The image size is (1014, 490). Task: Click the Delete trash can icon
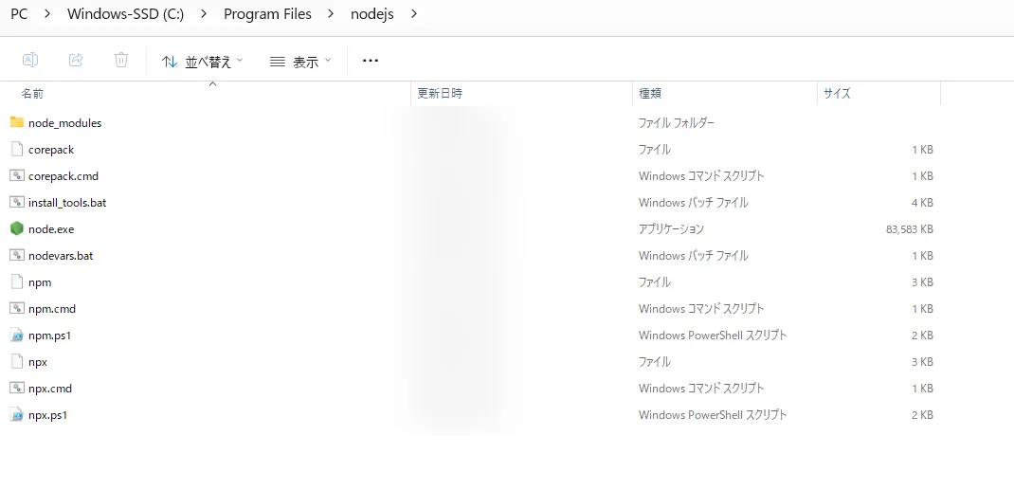[x=121, y=61]
